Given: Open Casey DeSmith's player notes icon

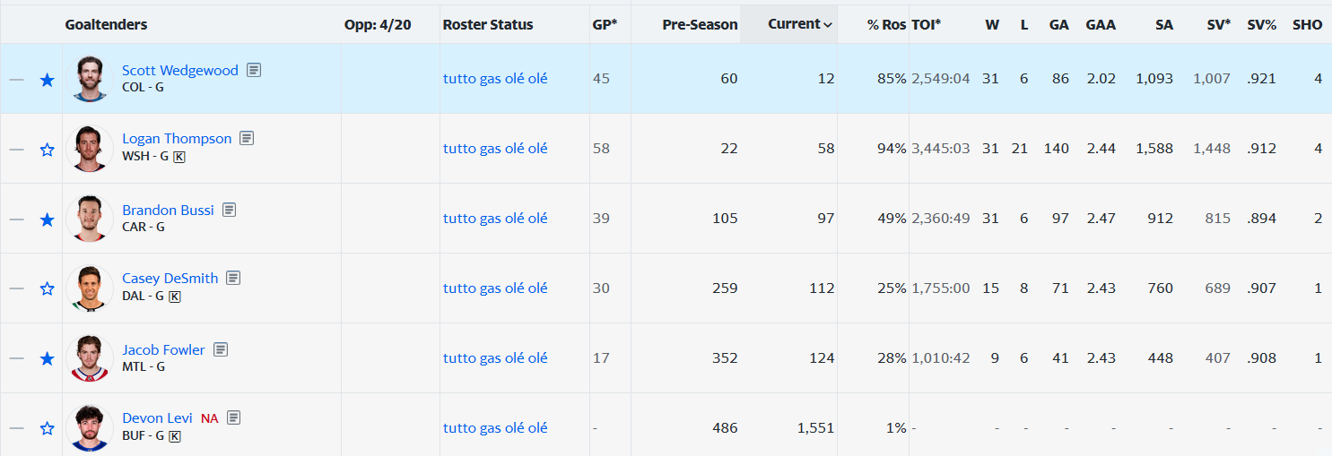Looking at the screenshot, I should point(233,278).
